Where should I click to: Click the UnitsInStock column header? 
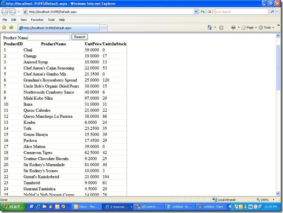[114, 44]
